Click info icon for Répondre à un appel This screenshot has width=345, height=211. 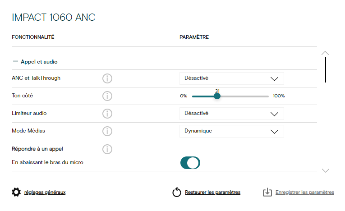[x=107, y=149]
